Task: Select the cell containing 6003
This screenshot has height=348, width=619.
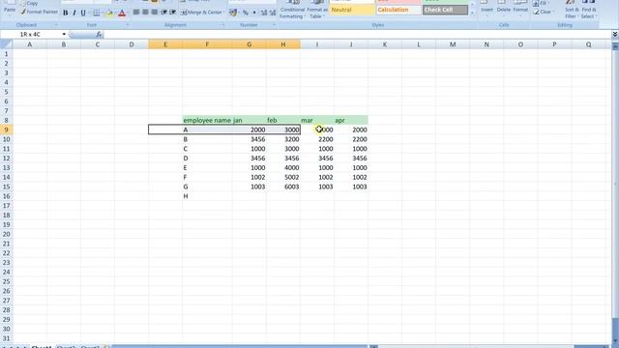Action: 283,187
